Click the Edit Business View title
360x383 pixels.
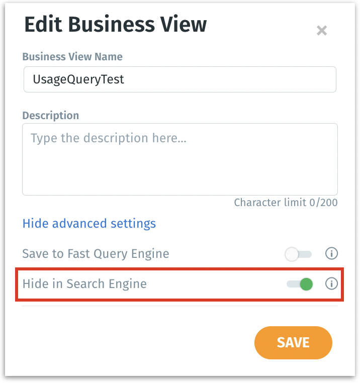[x=115, y=25]
